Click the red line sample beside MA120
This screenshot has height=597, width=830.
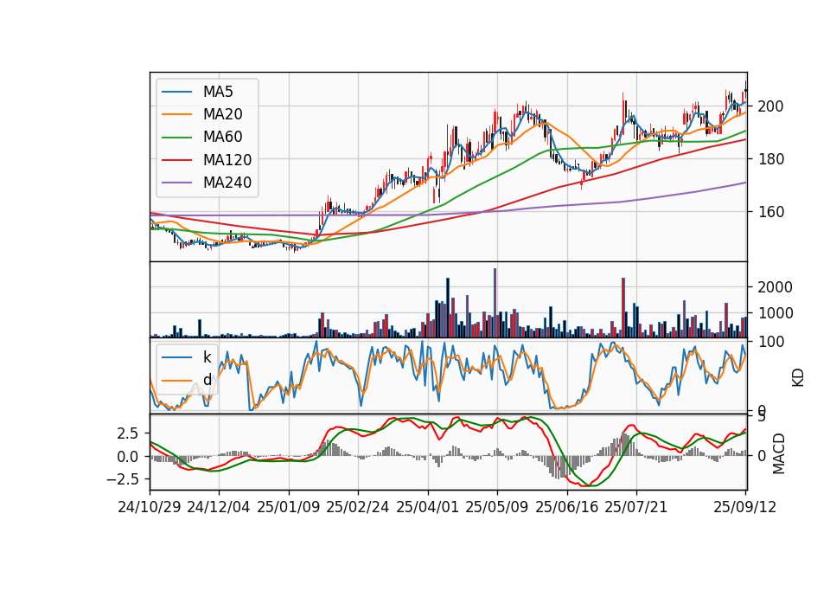[176, 160]
